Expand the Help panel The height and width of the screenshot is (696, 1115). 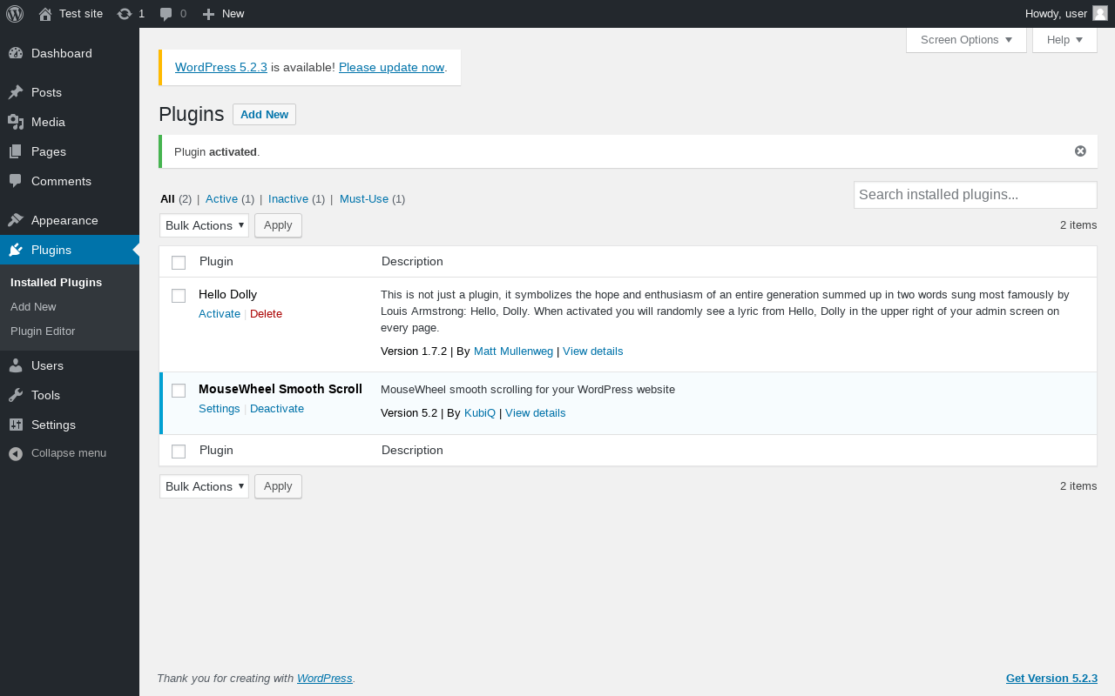pyautogui.click(x=1064, y=40)
